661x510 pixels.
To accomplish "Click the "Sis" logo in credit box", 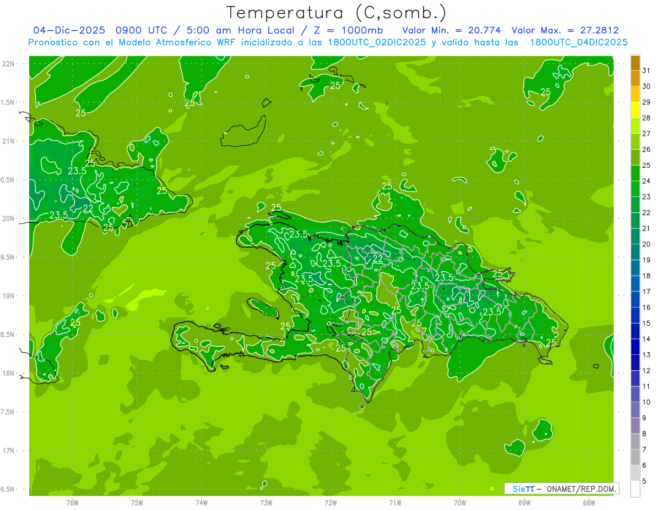I will point(518,489).
